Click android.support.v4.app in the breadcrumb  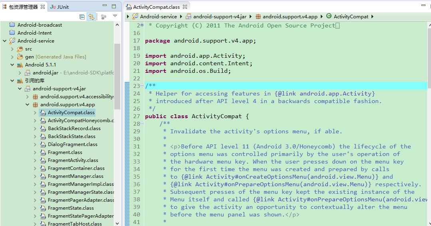290,17
